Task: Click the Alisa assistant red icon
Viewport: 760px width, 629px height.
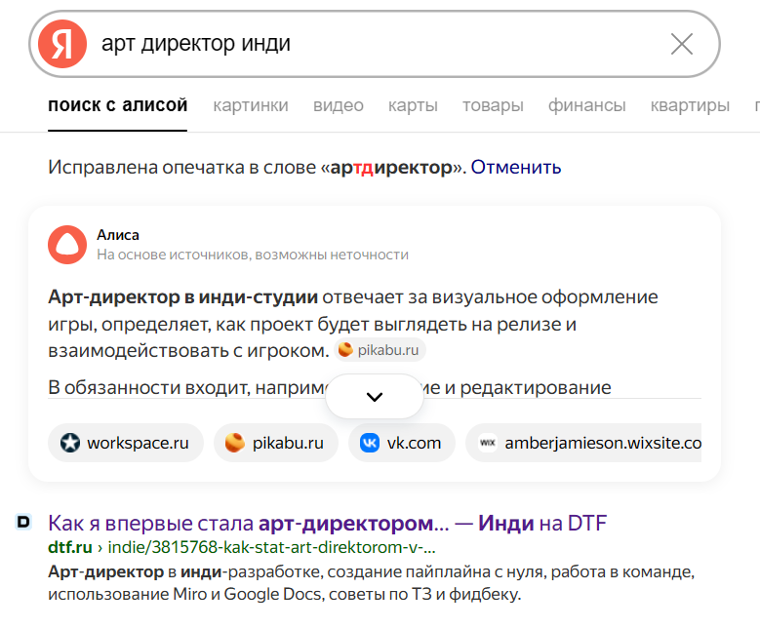Action: coord(66,245)
